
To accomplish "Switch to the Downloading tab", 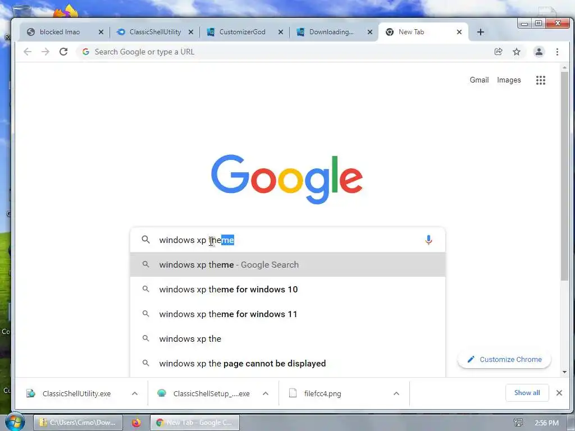I will coord(331,32).
